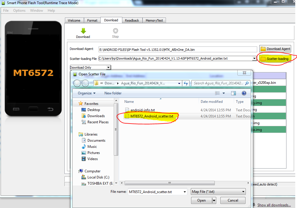
Task: Click the Cancel button
Action: click(x=233, y=200)
